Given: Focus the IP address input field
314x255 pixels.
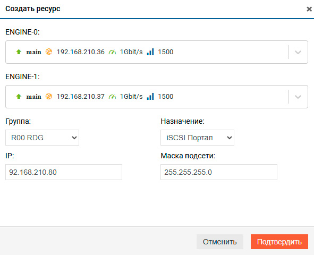Looking at the screenshot, I should click(64, 172).
